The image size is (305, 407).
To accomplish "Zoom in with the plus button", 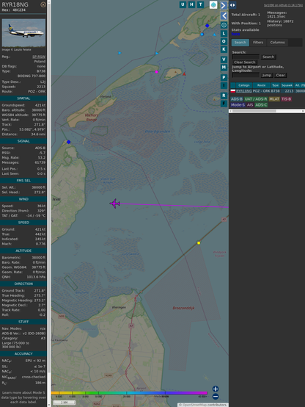I will 216,389.
